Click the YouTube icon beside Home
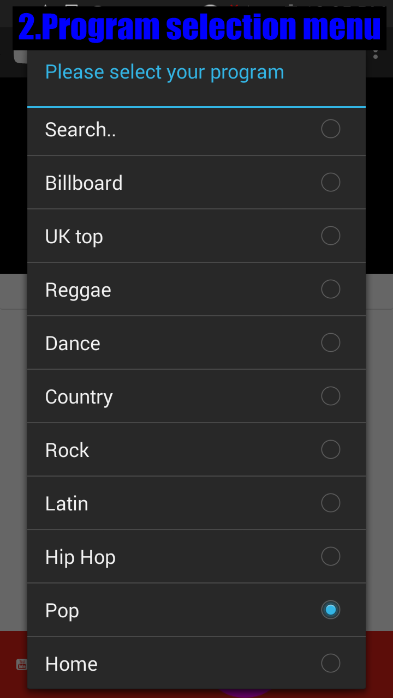This screenshot has height=698, width=393. point(21,664)
